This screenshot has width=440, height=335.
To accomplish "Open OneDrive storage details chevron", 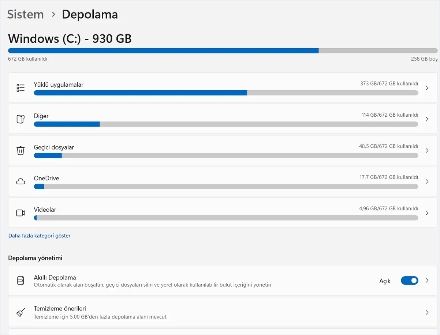I will click(x=427, y=181).
